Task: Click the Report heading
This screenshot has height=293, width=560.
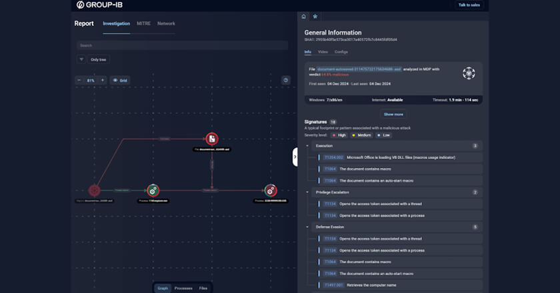Action: click(x=84, y=23)
